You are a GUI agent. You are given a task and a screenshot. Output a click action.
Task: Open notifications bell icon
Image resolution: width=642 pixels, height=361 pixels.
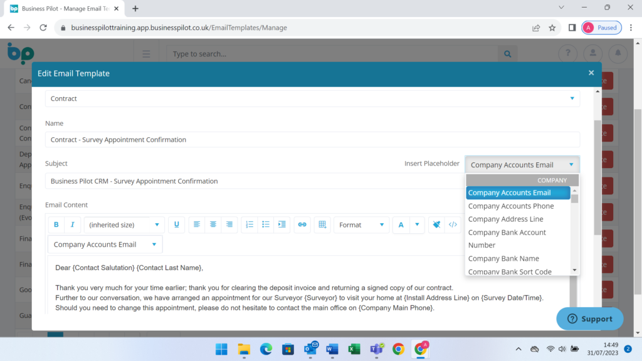[x=618, y=53]
